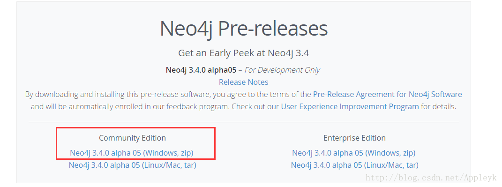Screen dimensions: 502x187
Task: Open Pre-Release Agreement for Neo4j Software
Action: point(387,95)
